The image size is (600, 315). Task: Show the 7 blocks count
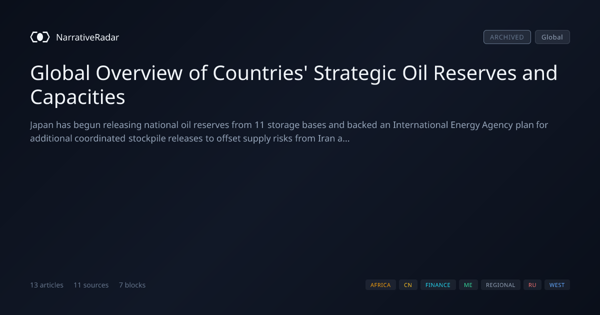[x=132, y=285]
